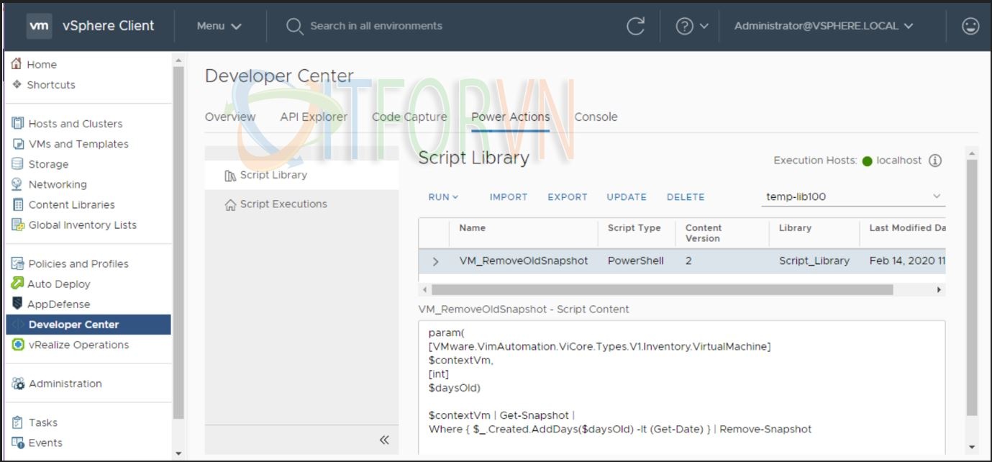This screenshot has width=992, height=462.
Task: Open the temp-lib100 library dropdown
Action: click(852, 196)
